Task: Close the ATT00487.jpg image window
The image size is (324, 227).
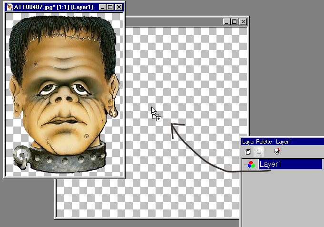Action: click(119, 7)
